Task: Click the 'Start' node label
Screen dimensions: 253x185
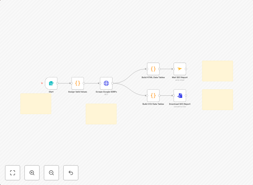Action: (x=51, y=92)
